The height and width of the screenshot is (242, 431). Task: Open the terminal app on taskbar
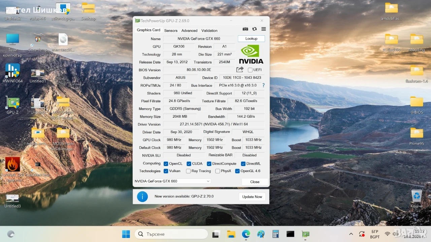coord(290,234)
